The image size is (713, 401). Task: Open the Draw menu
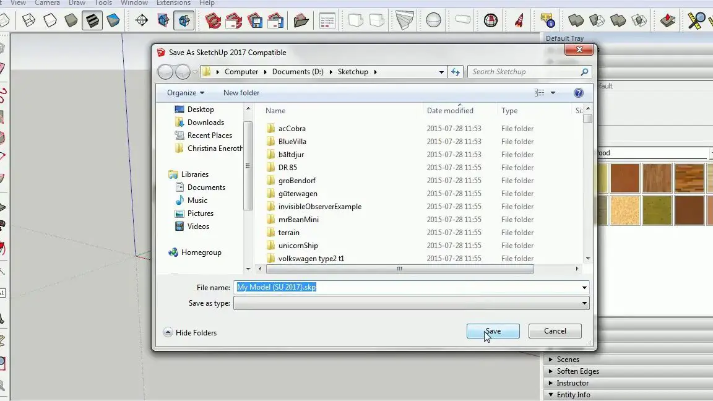77,2
